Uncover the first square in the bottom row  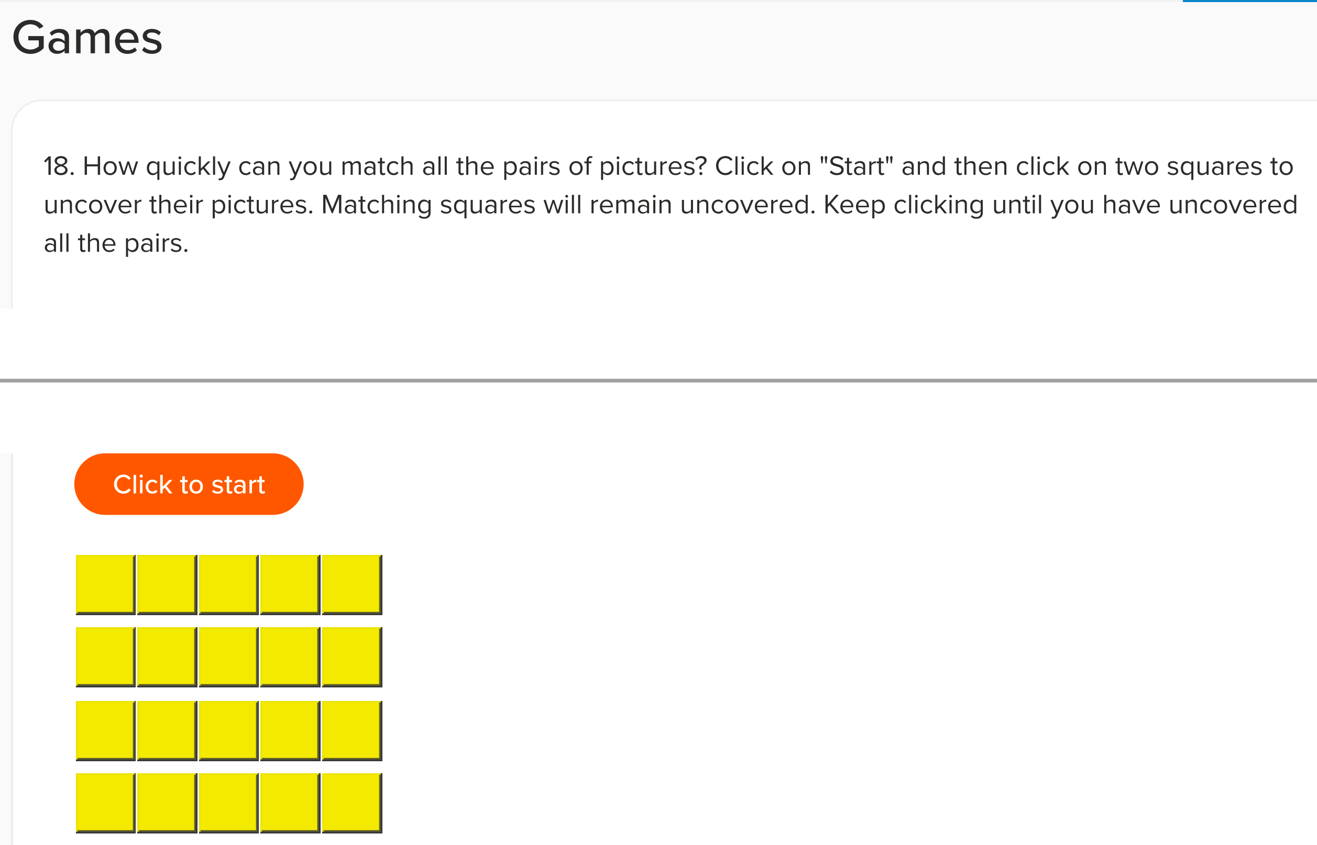[105, 803]
